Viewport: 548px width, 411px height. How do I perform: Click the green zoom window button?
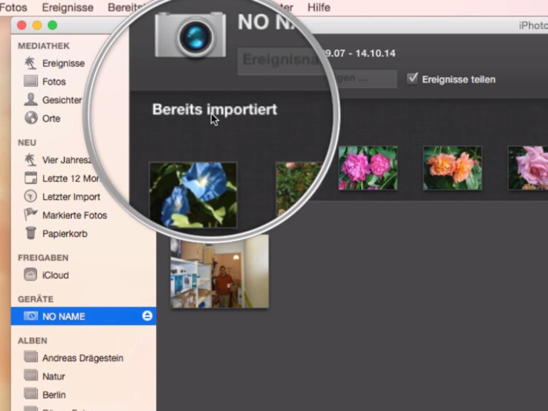pyautogui.click(x=53, y=25)
